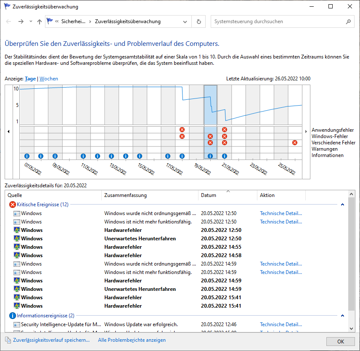Image resolution: width=360 pixels, height=351 pixels.
Task: Select Unerwartetes Herunterfahren row at 12:50
Action: coord(176,239)
